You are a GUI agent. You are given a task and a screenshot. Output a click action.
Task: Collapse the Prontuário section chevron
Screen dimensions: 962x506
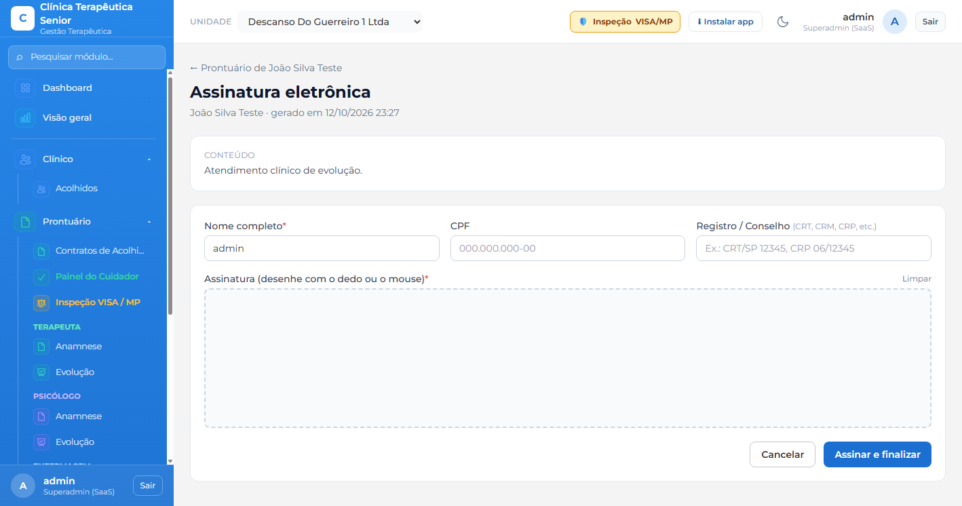click(149, 222)
